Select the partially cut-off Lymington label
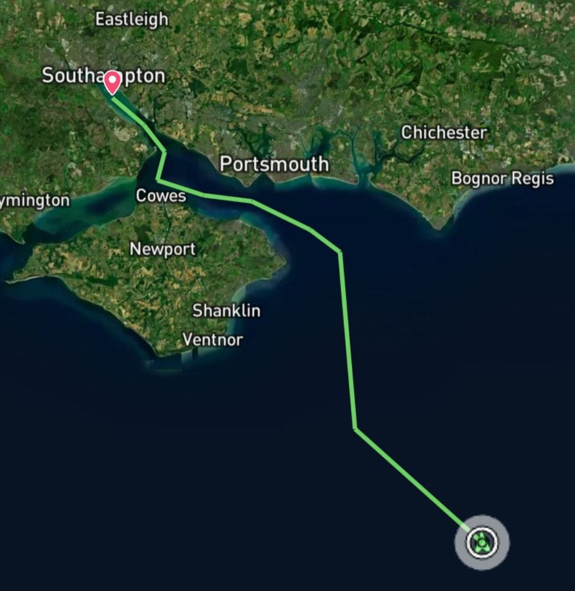575x591 pixels. 35,200
